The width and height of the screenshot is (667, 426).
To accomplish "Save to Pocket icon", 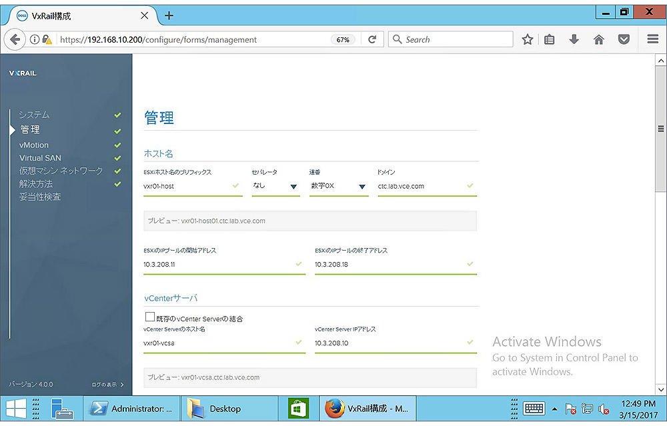I will pos(624,39).
